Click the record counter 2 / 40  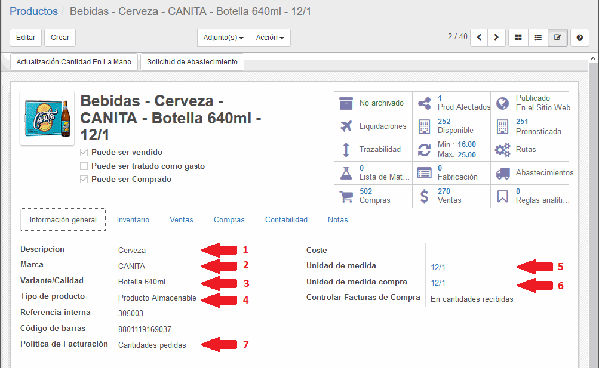(x=457, y=36)
